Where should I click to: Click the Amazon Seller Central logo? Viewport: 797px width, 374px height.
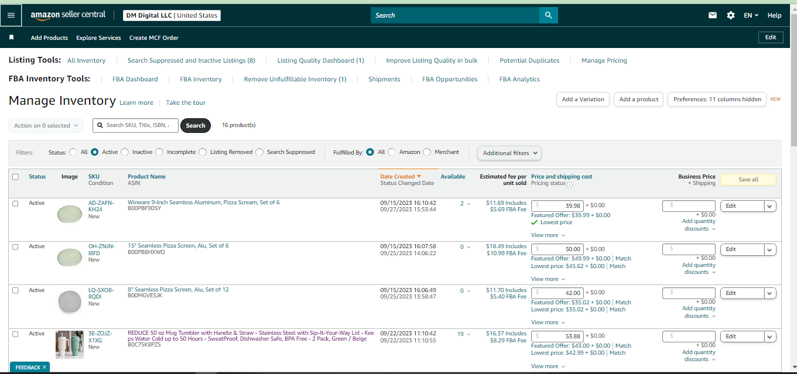68,15
